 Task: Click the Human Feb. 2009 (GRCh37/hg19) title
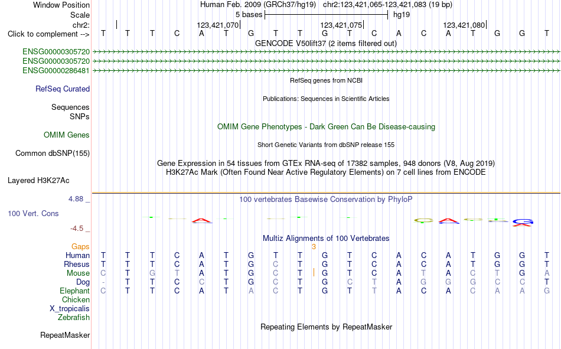click(258, 5)
